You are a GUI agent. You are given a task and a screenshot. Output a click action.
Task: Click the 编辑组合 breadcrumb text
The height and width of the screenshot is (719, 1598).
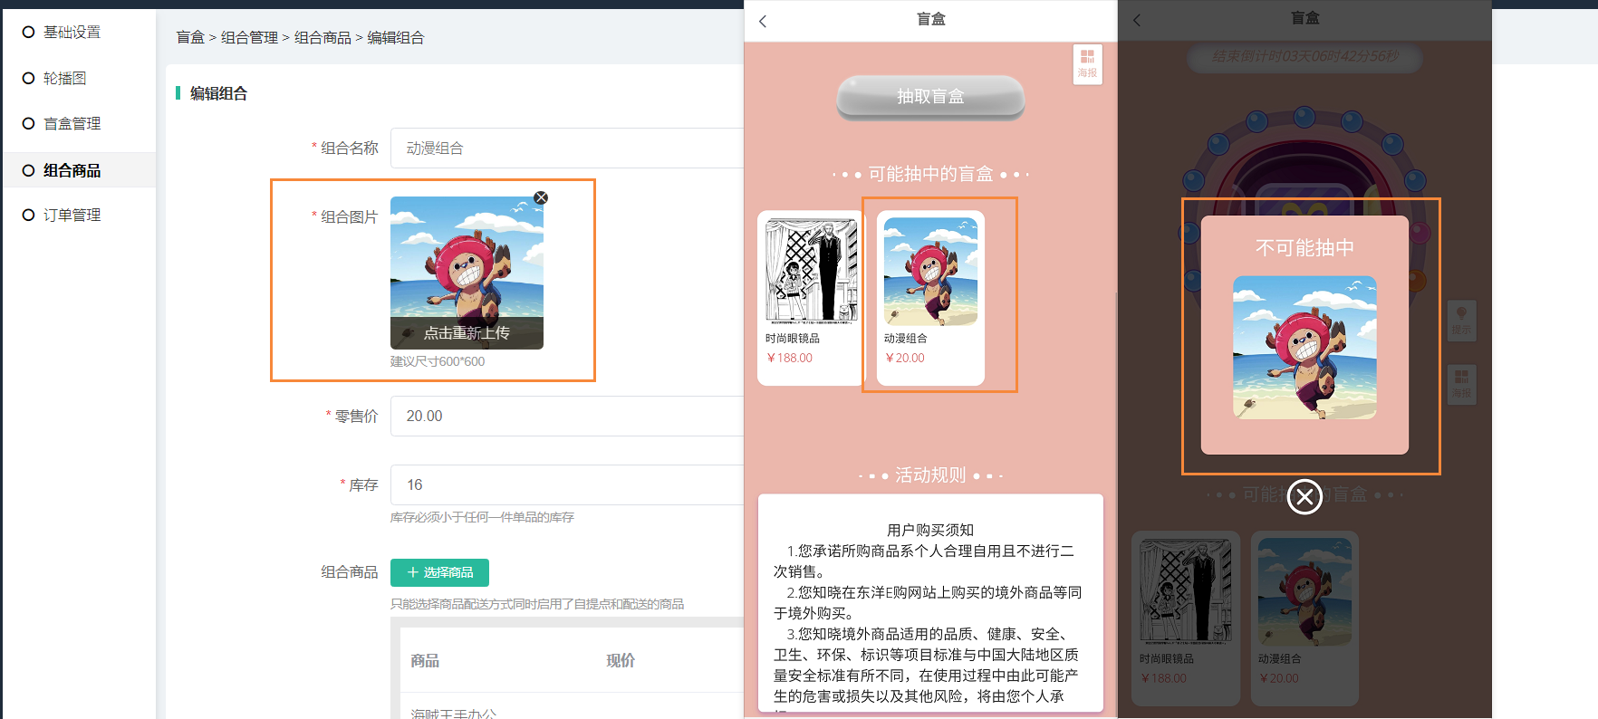(x=396, y=38)
